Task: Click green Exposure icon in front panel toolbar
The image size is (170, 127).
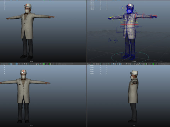Action: click(x=44, y=64)
